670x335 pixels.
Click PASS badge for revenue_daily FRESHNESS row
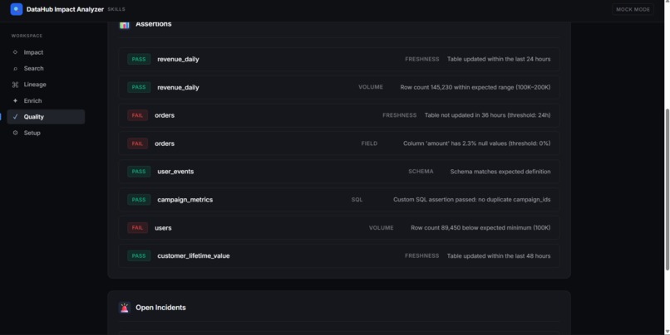(139, 59)
